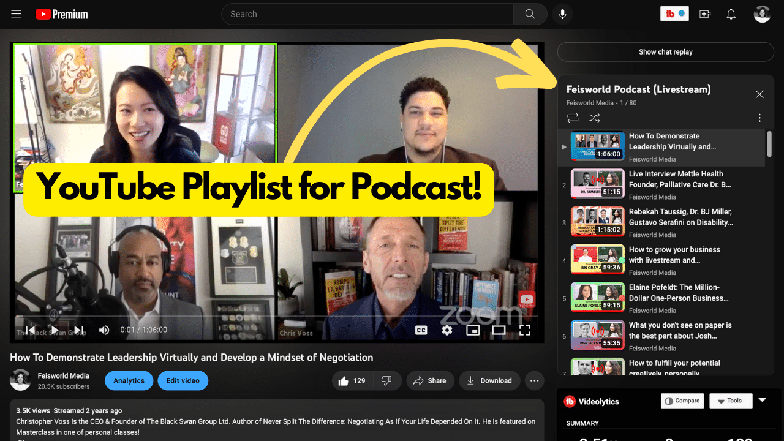Open Videolytics Tools dropdown

[731, 401]
